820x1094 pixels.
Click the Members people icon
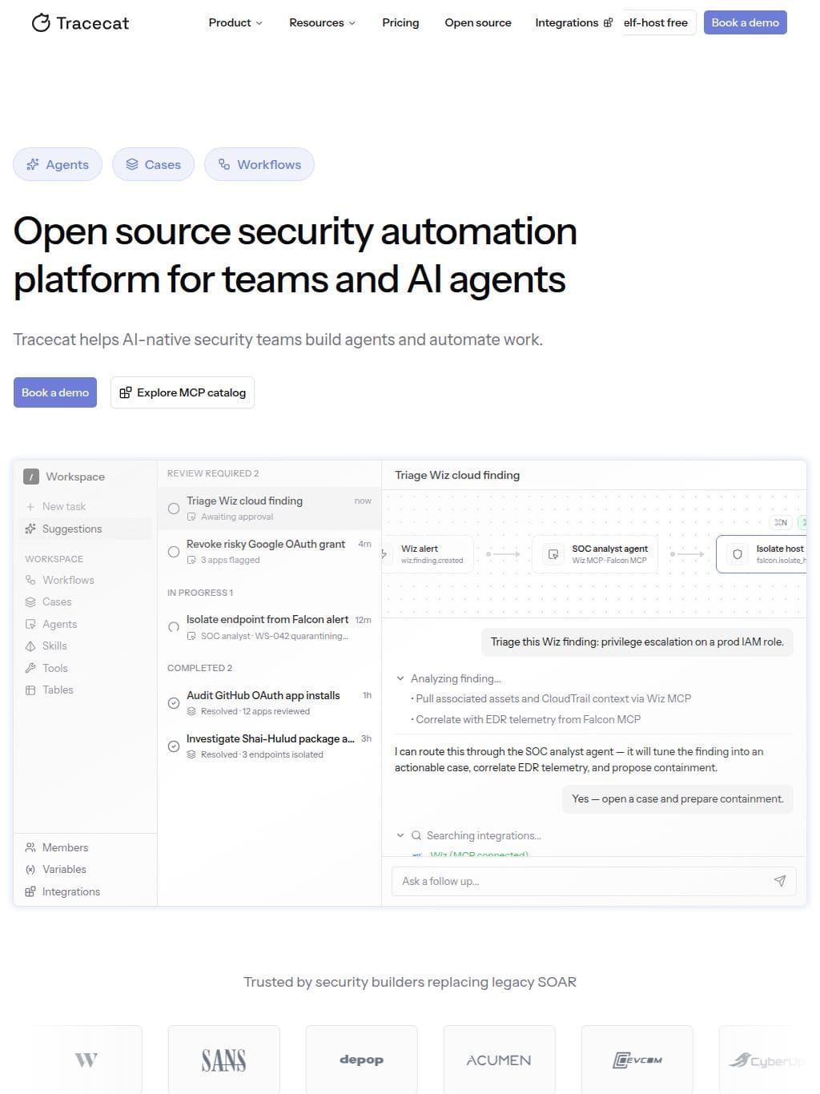pyautogui.click(x=30, y=847)
